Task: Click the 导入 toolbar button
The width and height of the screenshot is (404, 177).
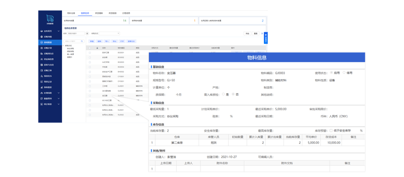Action: 107,41
